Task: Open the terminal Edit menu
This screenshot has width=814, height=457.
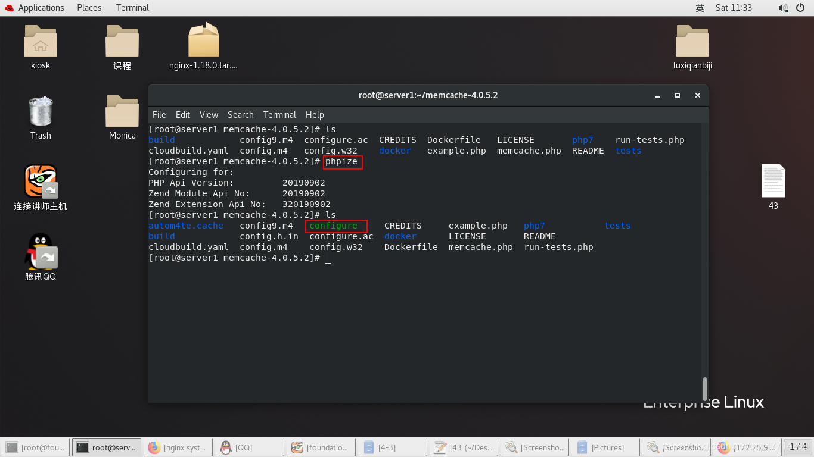Action: [183, 115]
